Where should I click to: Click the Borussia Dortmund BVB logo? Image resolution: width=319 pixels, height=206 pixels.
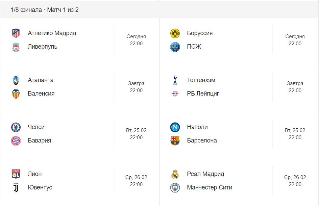175,33
